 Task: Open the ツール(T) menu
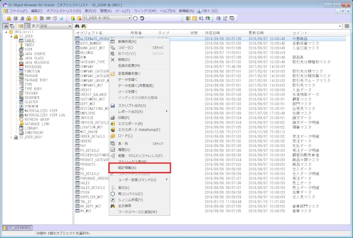tap(123, 11)
